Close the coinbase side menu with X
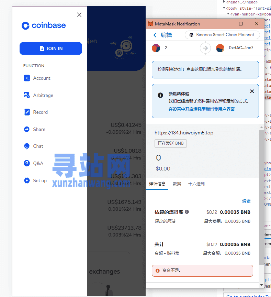 pos(79,15)
